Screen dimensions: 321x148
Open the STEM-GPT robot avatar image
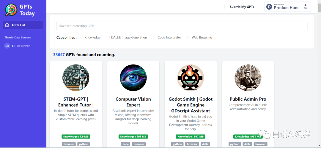click(x=76, y=78)
